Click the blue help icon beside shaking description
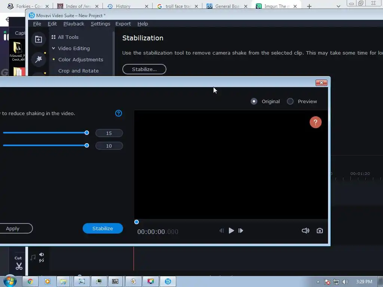Viewport: 383px width, 287px height. (x=119, y=113)
